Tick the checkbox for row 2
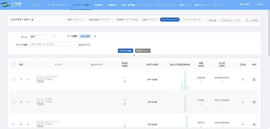Screen dimensions: 270x129 click(14, 102)
